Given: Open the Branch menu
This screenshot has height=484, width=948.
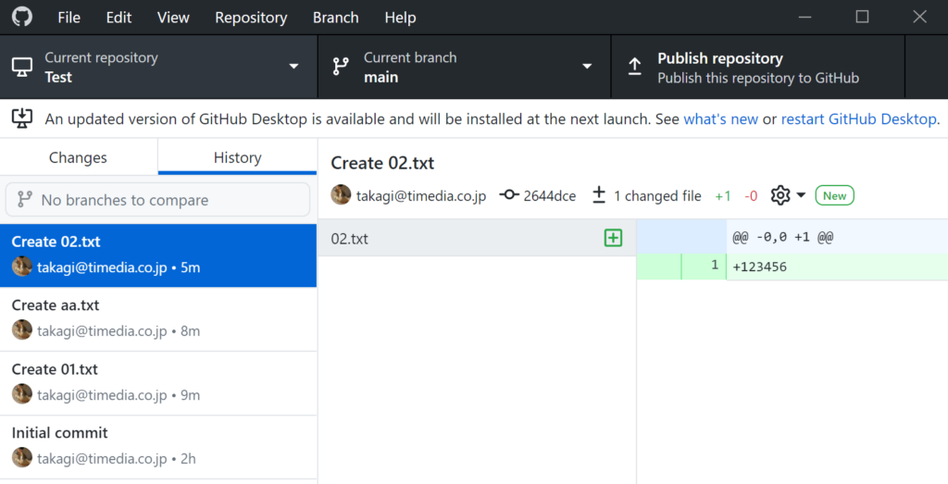Looking at the screenshot, I should [335, 18].
